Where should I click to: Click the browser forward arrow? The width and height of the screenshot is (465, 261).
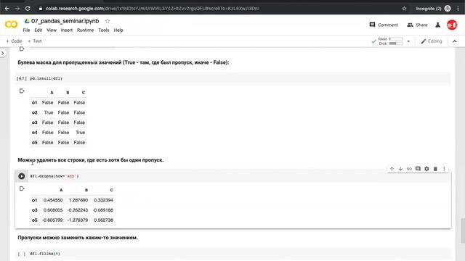point(17,9)
